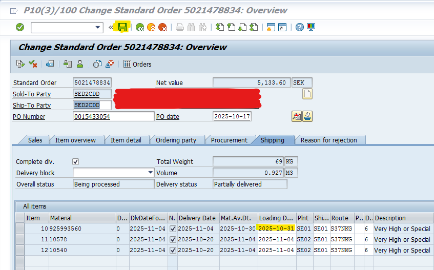Click the PO date label link

tap(168, 117)
